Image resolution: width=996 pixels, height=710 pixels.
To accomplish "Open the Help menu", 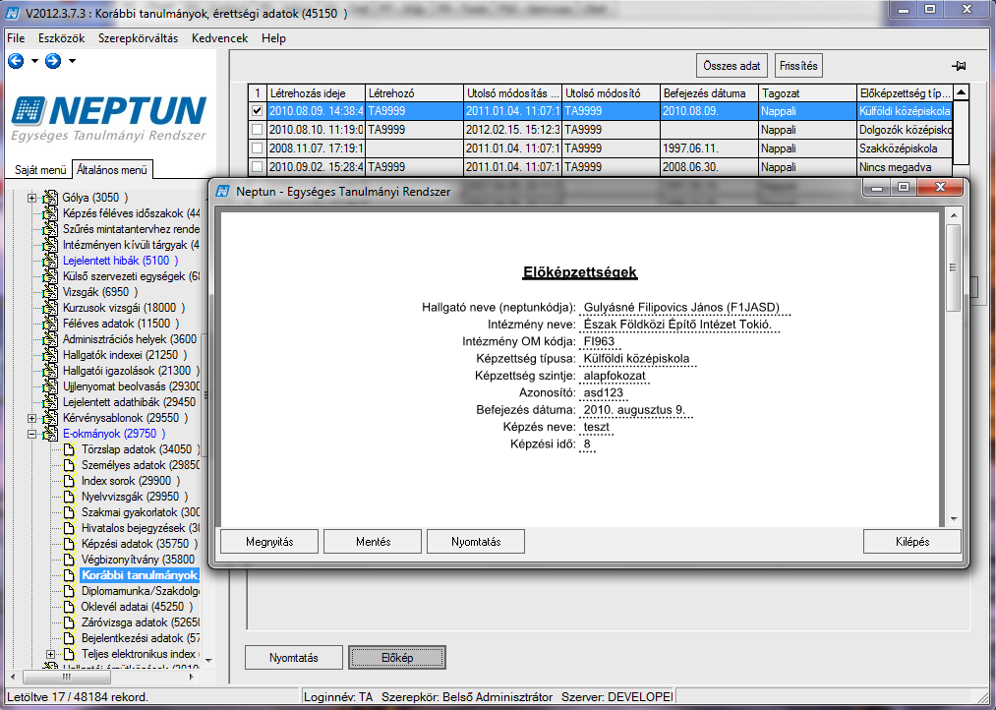I will (x=273, y=38).
